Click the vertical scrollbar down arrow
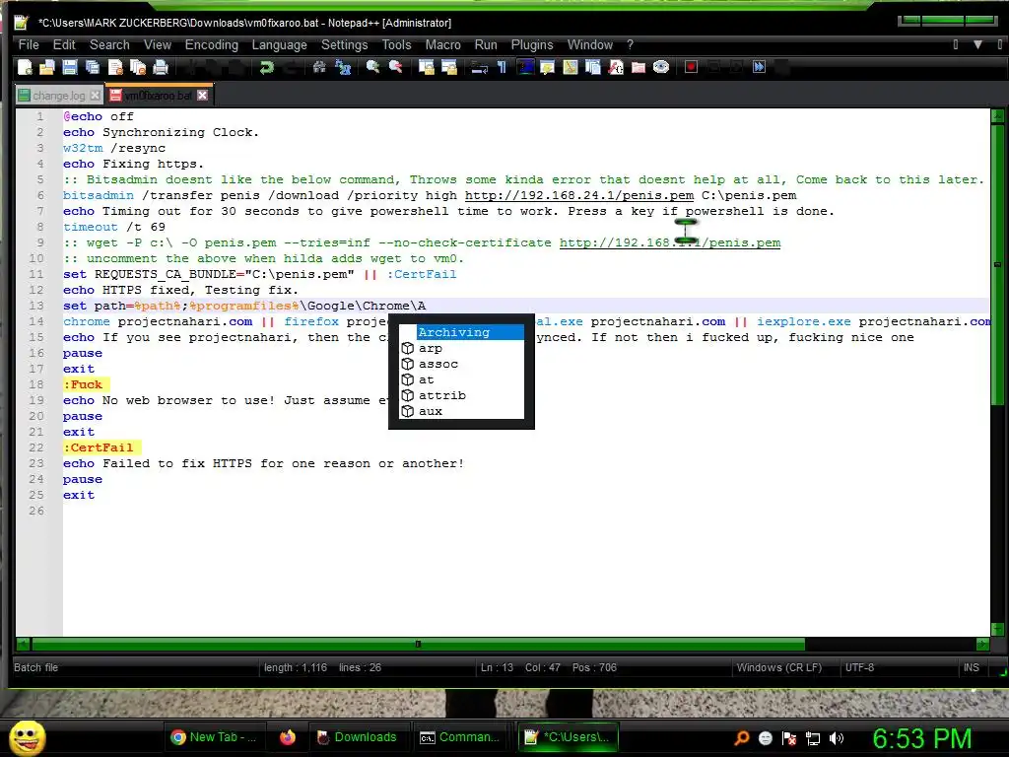This screenshot has height=757, width=1009. (x=997, y=628)
